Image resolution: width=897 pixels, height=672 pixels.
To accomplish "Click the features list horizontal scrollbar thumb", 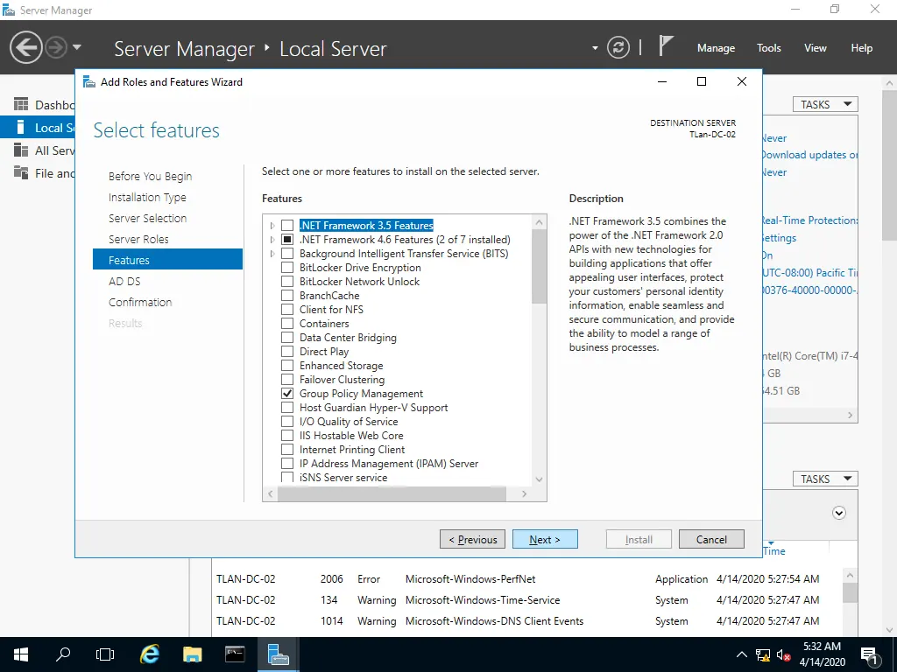I will click(392, 493).
